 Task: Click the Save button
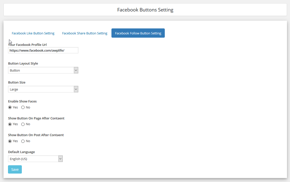(15, 170)
